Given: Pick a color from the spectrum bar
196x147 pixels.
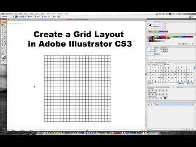Looking at the screenshot, I should [159, 31].
